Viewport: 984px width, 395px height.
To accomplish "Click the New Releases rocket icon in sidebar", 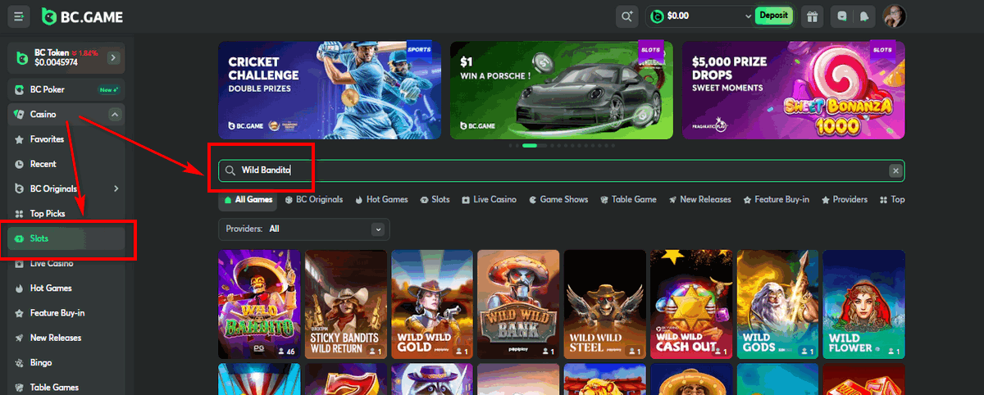I will 20,338.
